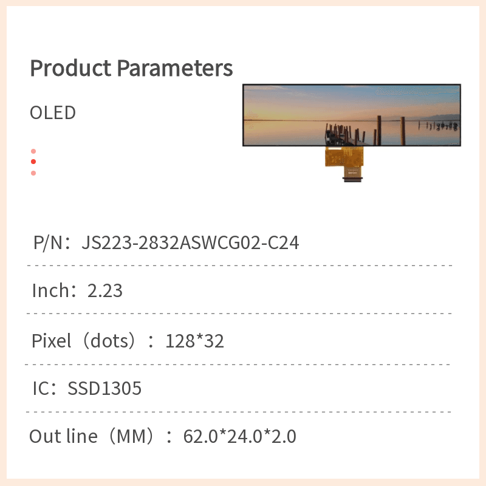Screen dimensions: 486x486
Task: Select the active red middle dot
Action: click(33, 162)
